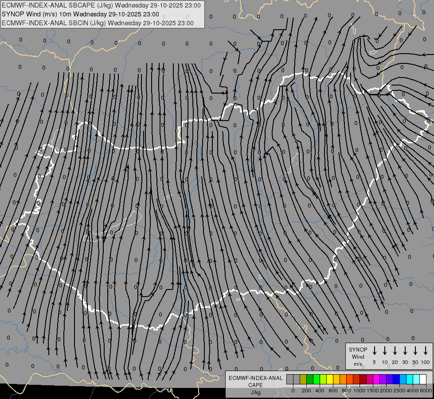Pick the dark maroon swatch right of 1000
This screenshot has height=399, width=434.
pyautogui.click(x=363, y=379)
